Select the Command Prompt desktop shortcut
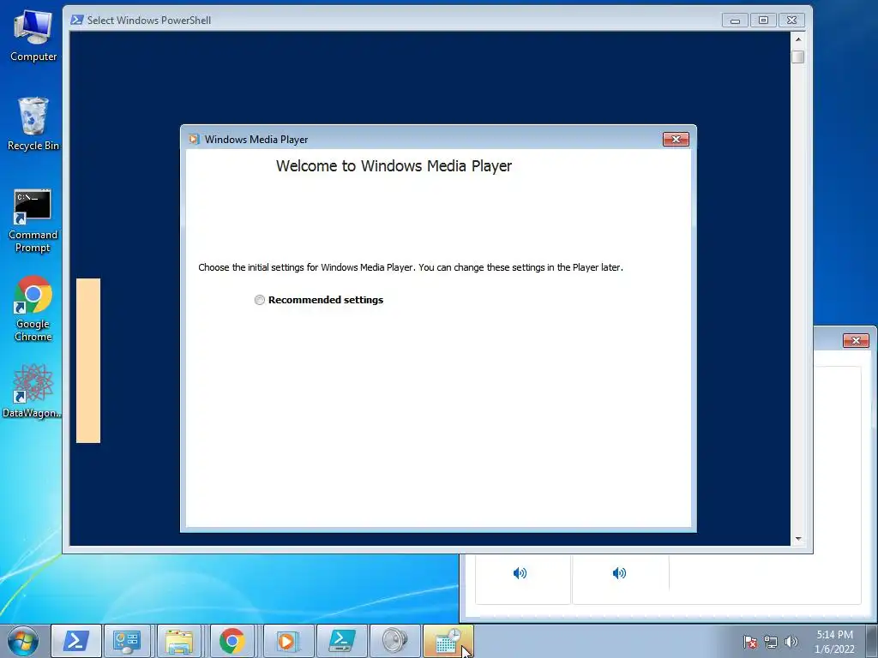This screenshot has width=878, height=658. click(33, 221)
